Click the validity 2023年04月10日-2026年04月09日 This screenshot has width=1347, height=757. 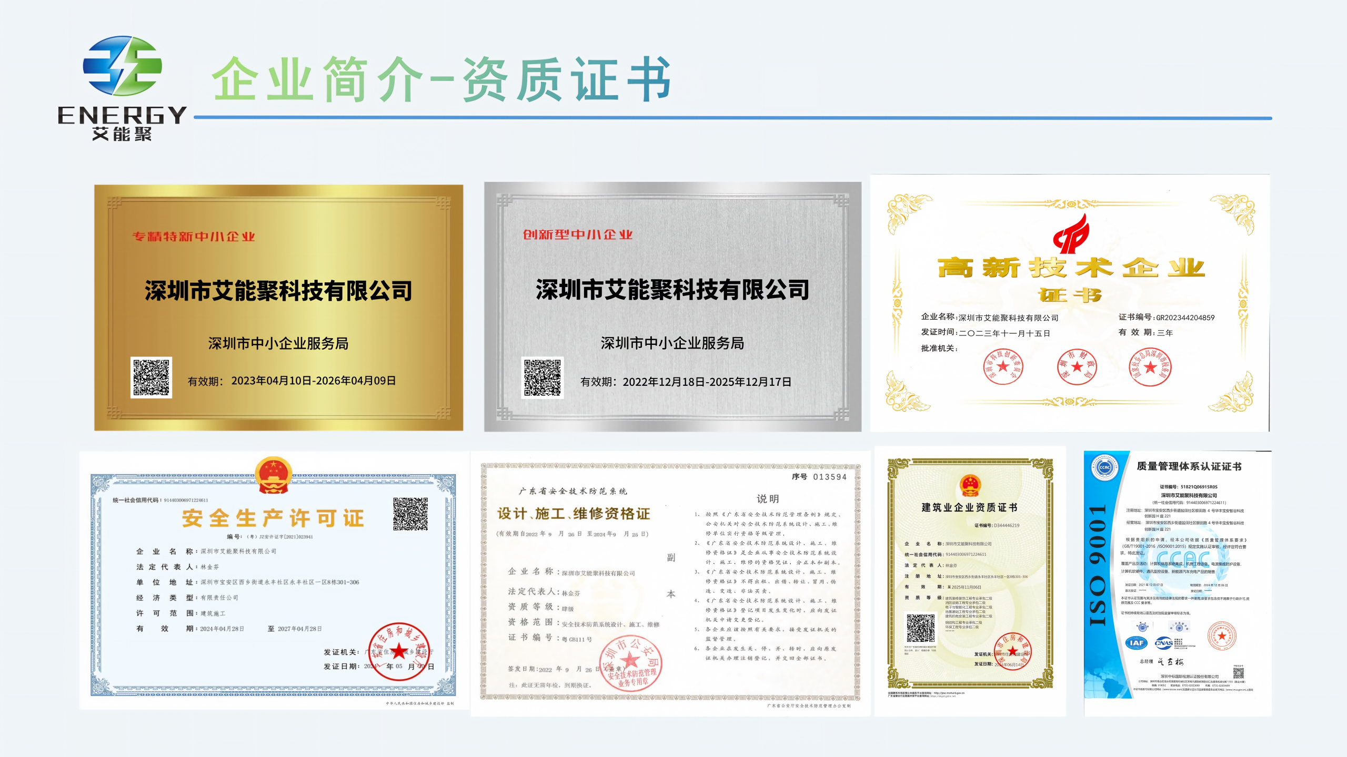[x=314, y=381]
